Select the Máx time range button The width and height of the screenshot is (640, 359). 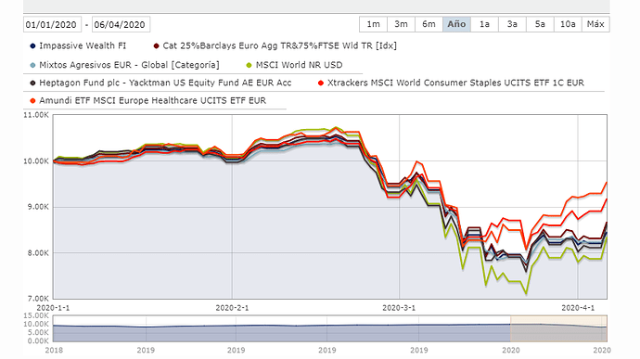[x=595, y=24]
